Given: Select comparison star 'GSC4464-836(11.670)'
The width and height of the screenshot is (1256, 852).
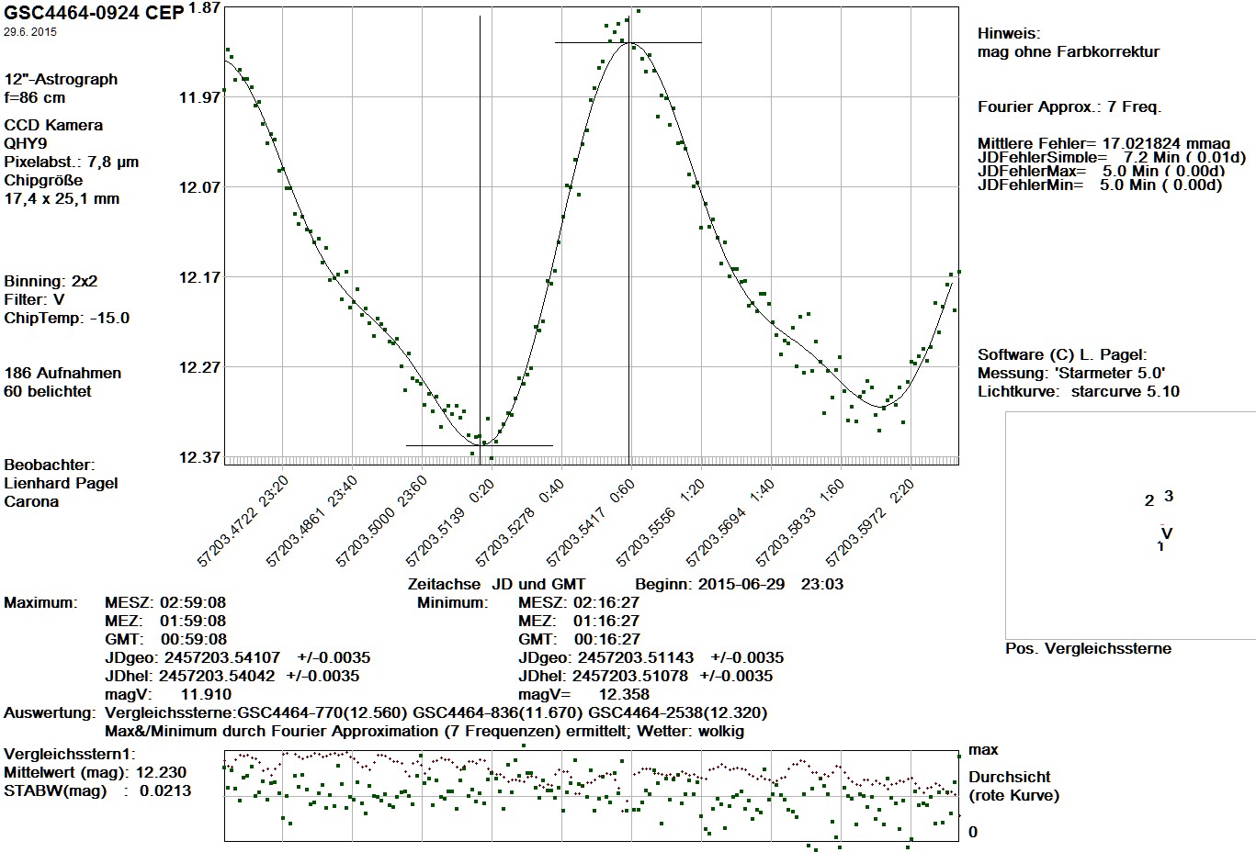Looking at the screenshot, I should pos(498,712).
